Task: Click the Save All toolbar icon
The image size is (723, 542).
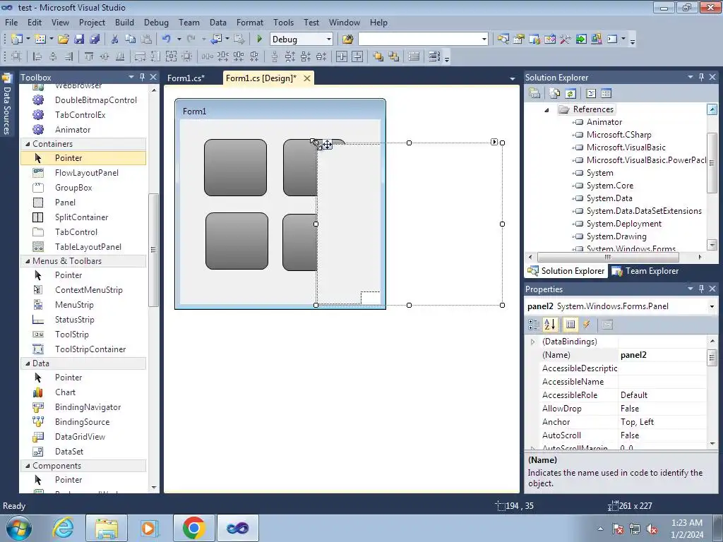Action: point(95,40)
